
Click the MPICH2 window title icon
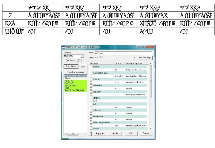[63, 47]
